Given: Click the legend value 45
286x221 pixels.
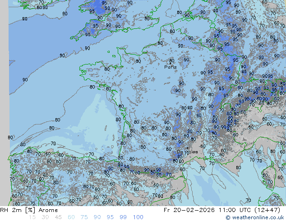Looking at the screenshot, I should [x=58, y=217].
